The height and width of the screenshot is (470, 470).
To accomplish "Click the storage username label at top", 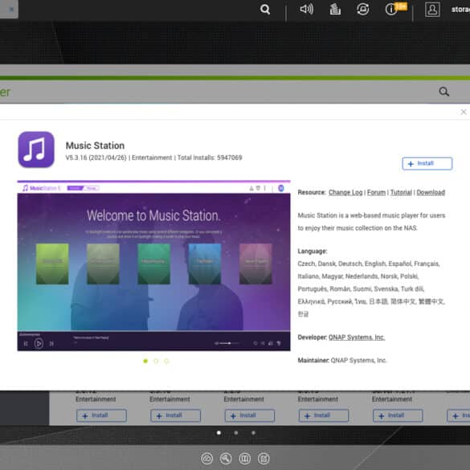I will click(460, 10).
